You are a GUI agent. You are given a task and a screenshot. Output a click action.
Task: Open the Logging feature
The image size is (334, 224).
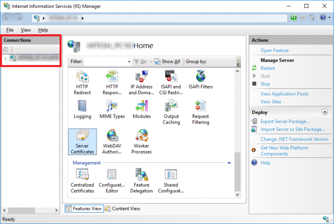(82, 109)
